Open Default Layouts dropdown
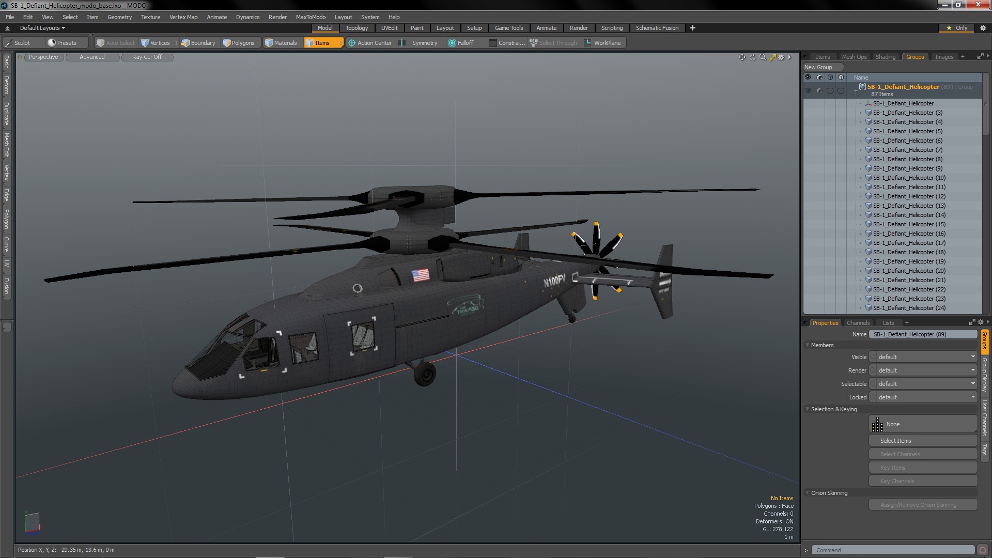 [42, 28]
